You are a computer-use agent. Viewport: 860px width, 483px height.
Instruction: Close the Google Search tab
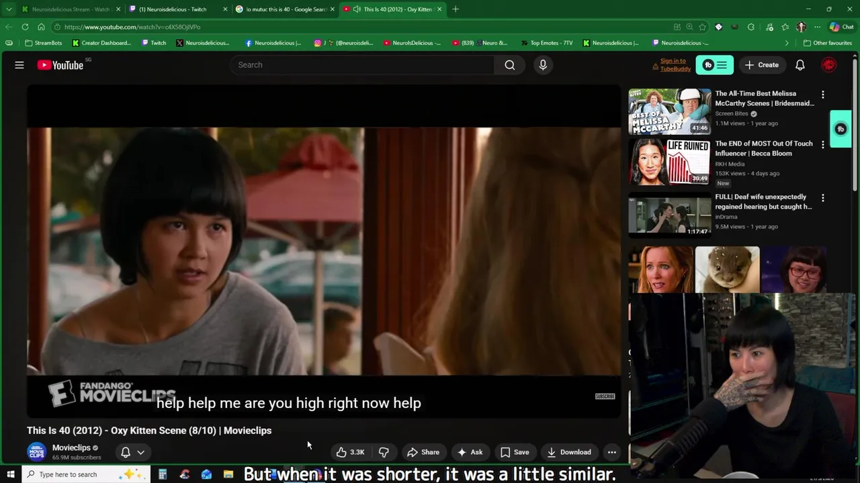click(x=333, y=9)
